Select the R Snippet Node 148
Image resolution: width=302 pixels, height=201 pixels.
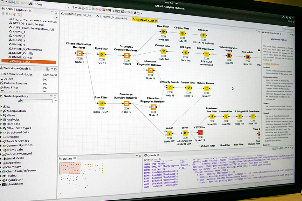pos(185,52)
